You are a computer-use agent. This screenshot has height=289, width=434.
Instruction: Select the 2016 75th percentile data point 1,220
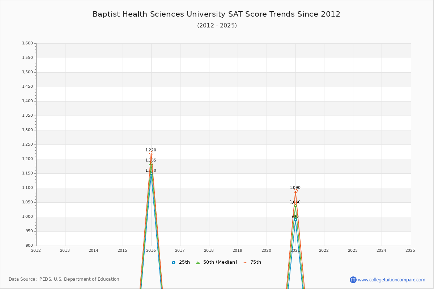[151, 154]
